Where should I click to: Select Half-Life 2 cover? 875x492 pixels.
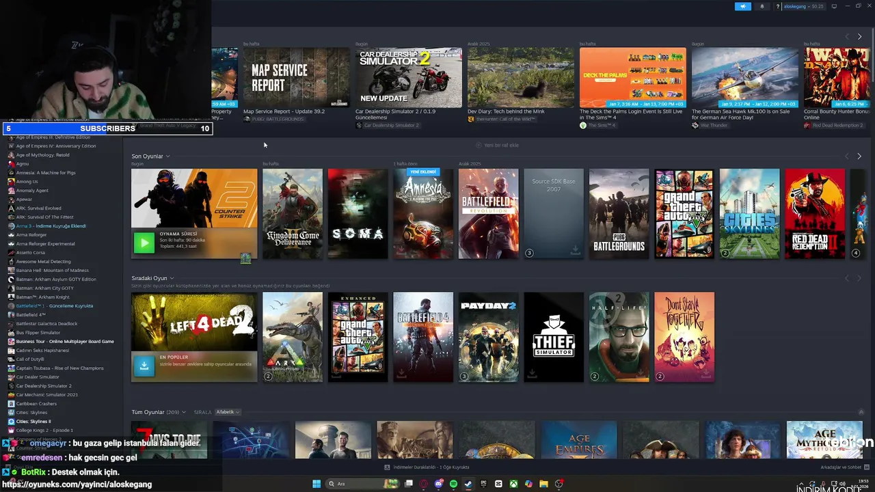point(619,337)
